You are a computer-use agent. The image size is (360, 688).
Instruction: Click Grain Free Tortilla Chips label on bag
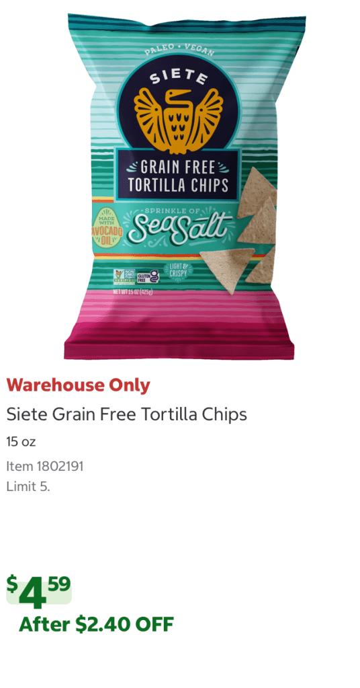(178, 176)
